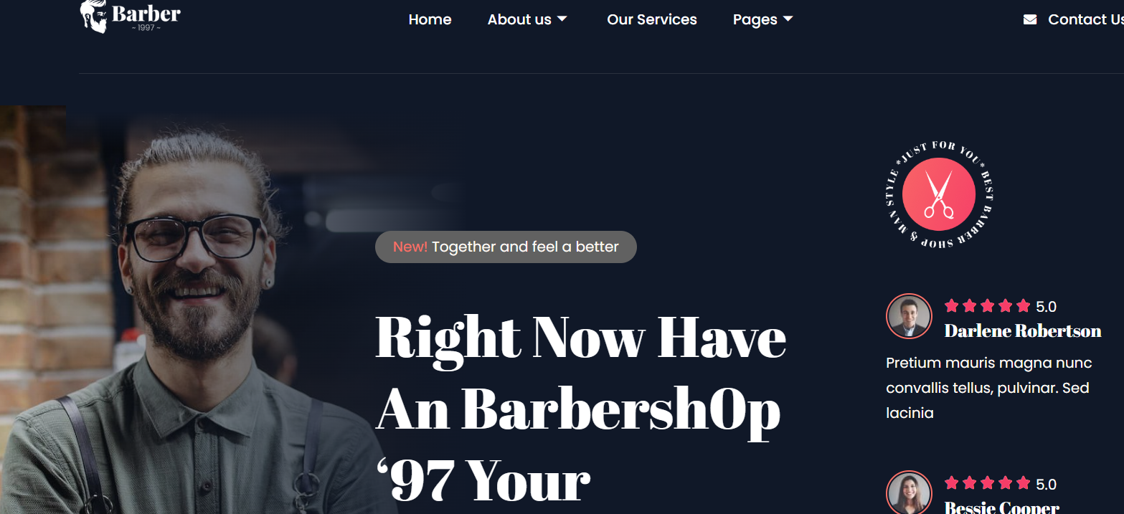Click the 'New! Together and feel a better' pill
Viewport: 1124px width, 514px height.
[x=506, y=247]
